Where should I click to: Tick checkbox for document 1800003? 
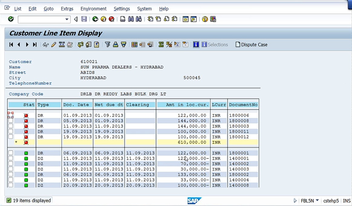11,126
